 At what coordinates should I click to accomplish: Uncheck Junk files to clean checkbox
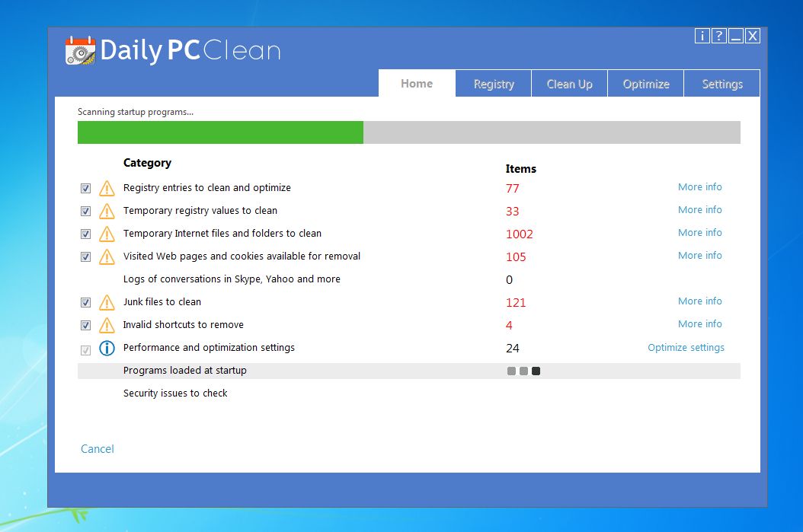pyautogui.click(x=85, y=302)
